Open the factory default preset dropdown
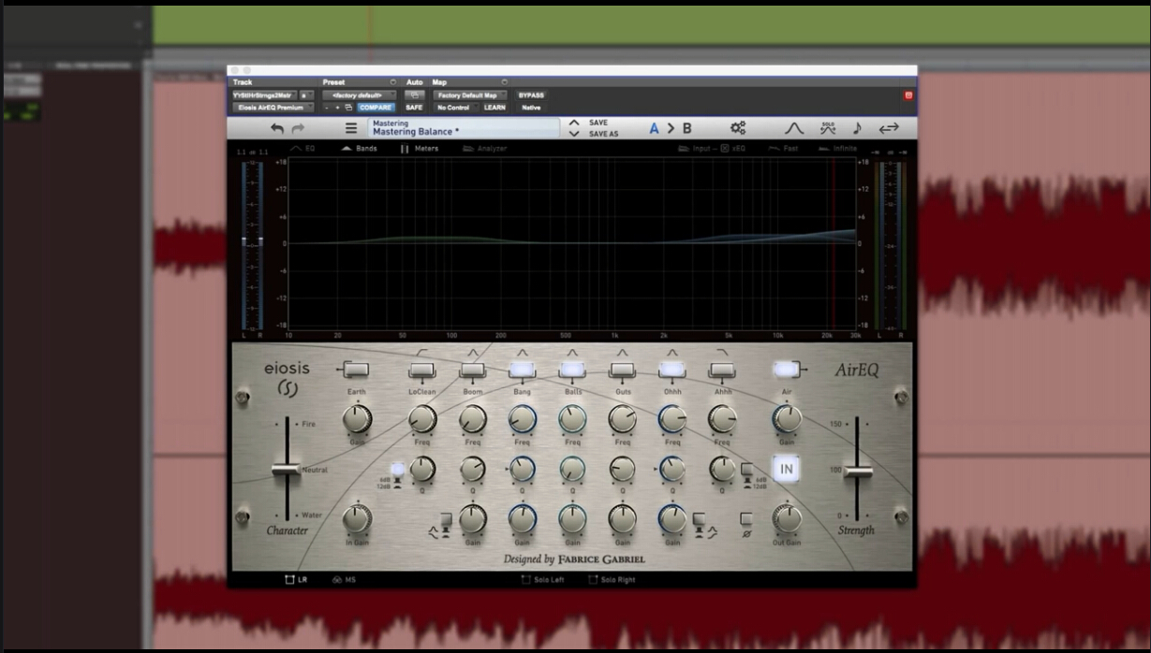Image resolution: width=1151 pixels, height=653 pixels. tap(361, 95)
